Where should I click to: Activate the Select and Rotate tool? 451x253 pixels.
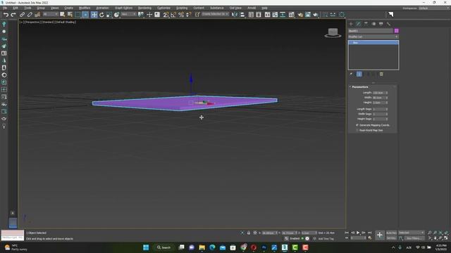click(101, 14)
